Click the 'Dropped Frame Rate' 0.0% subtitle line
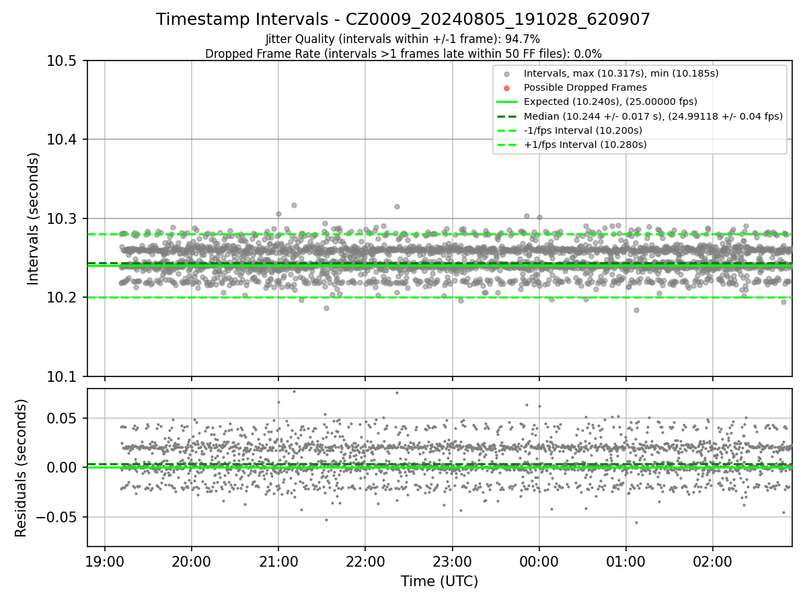Viewport: 807px width, 605px height. [x=403, y=54]
